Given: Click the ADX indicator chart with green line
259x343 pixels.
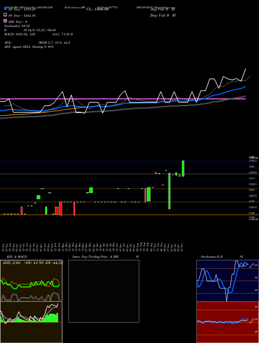Looking at the screenshot, I should (31, 281).
